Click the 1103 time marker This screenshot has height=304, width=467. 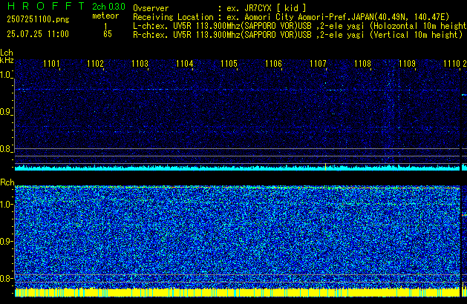coord(140,64)
